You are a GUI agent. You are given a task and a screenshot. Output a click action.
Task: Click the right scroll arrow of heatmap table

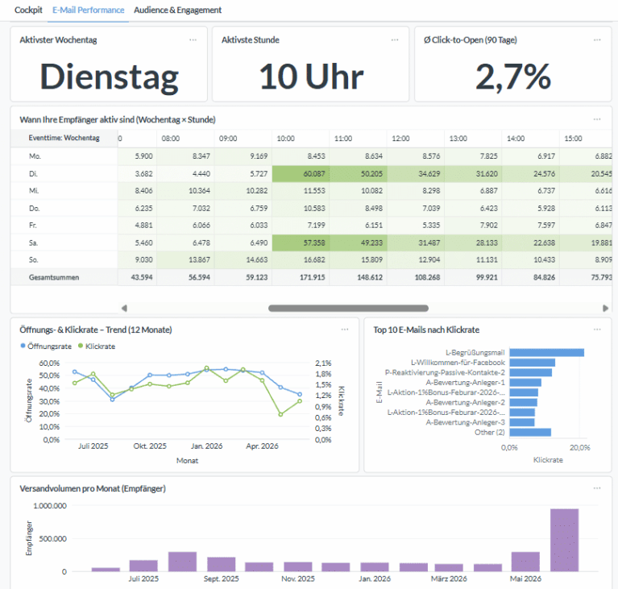(x=605, y=308)
